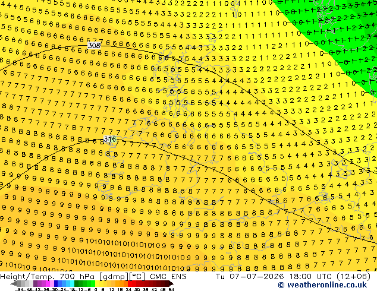
Task: Pick the yellow swatch above legend value 0
Action: 97,284
